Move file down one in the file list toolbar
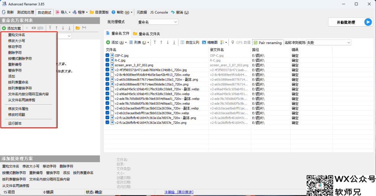The image size is (376, 196). pos(168,42)
